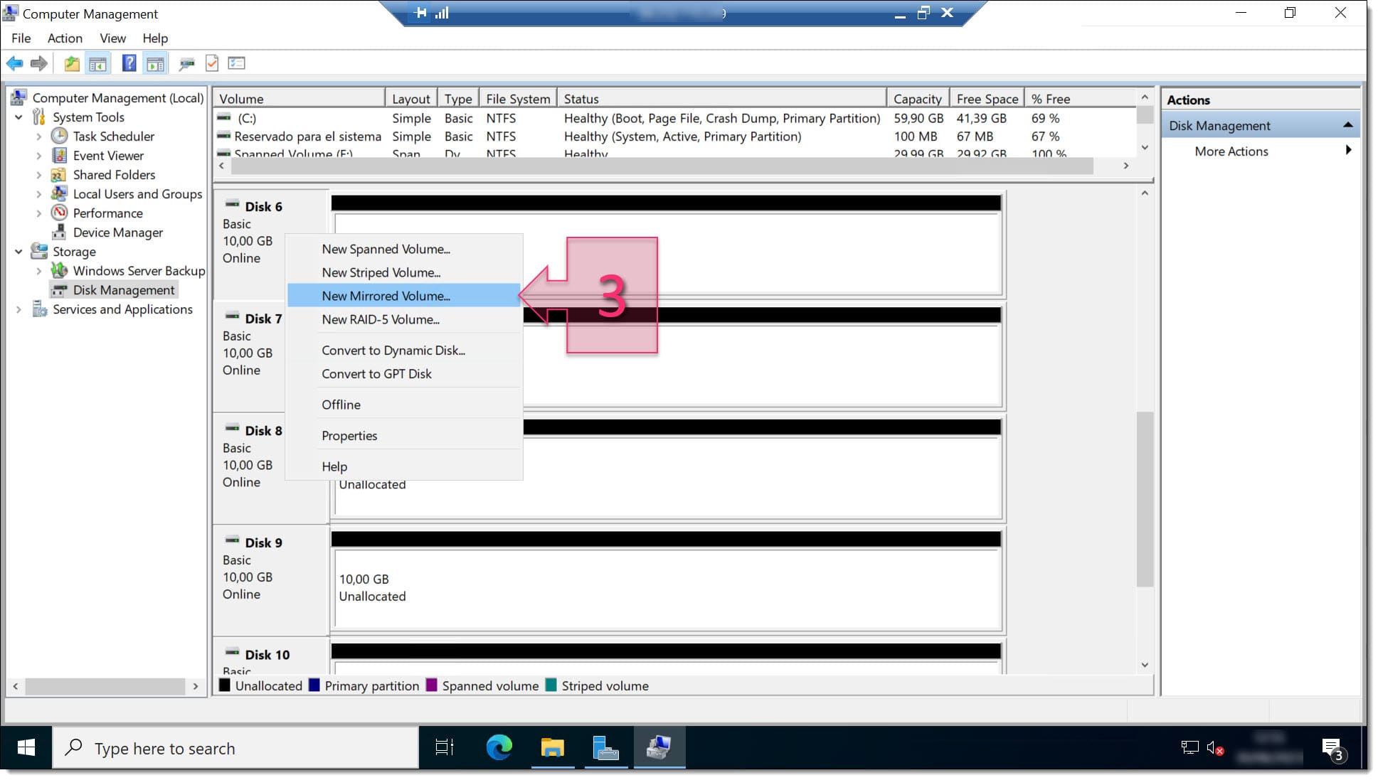This screenshot has height=780, width=1378.
Task: Collapse the System Tools node
Action: [x=18, y=117]
